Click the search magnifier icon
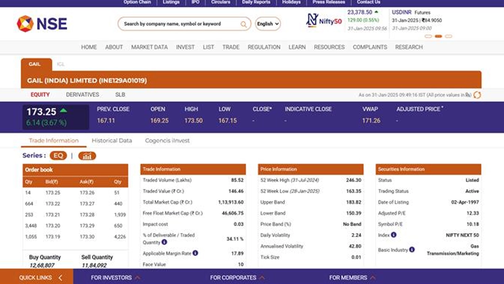Image resolution: width=504 pixels, height=284 pixels. pos(244,24)
